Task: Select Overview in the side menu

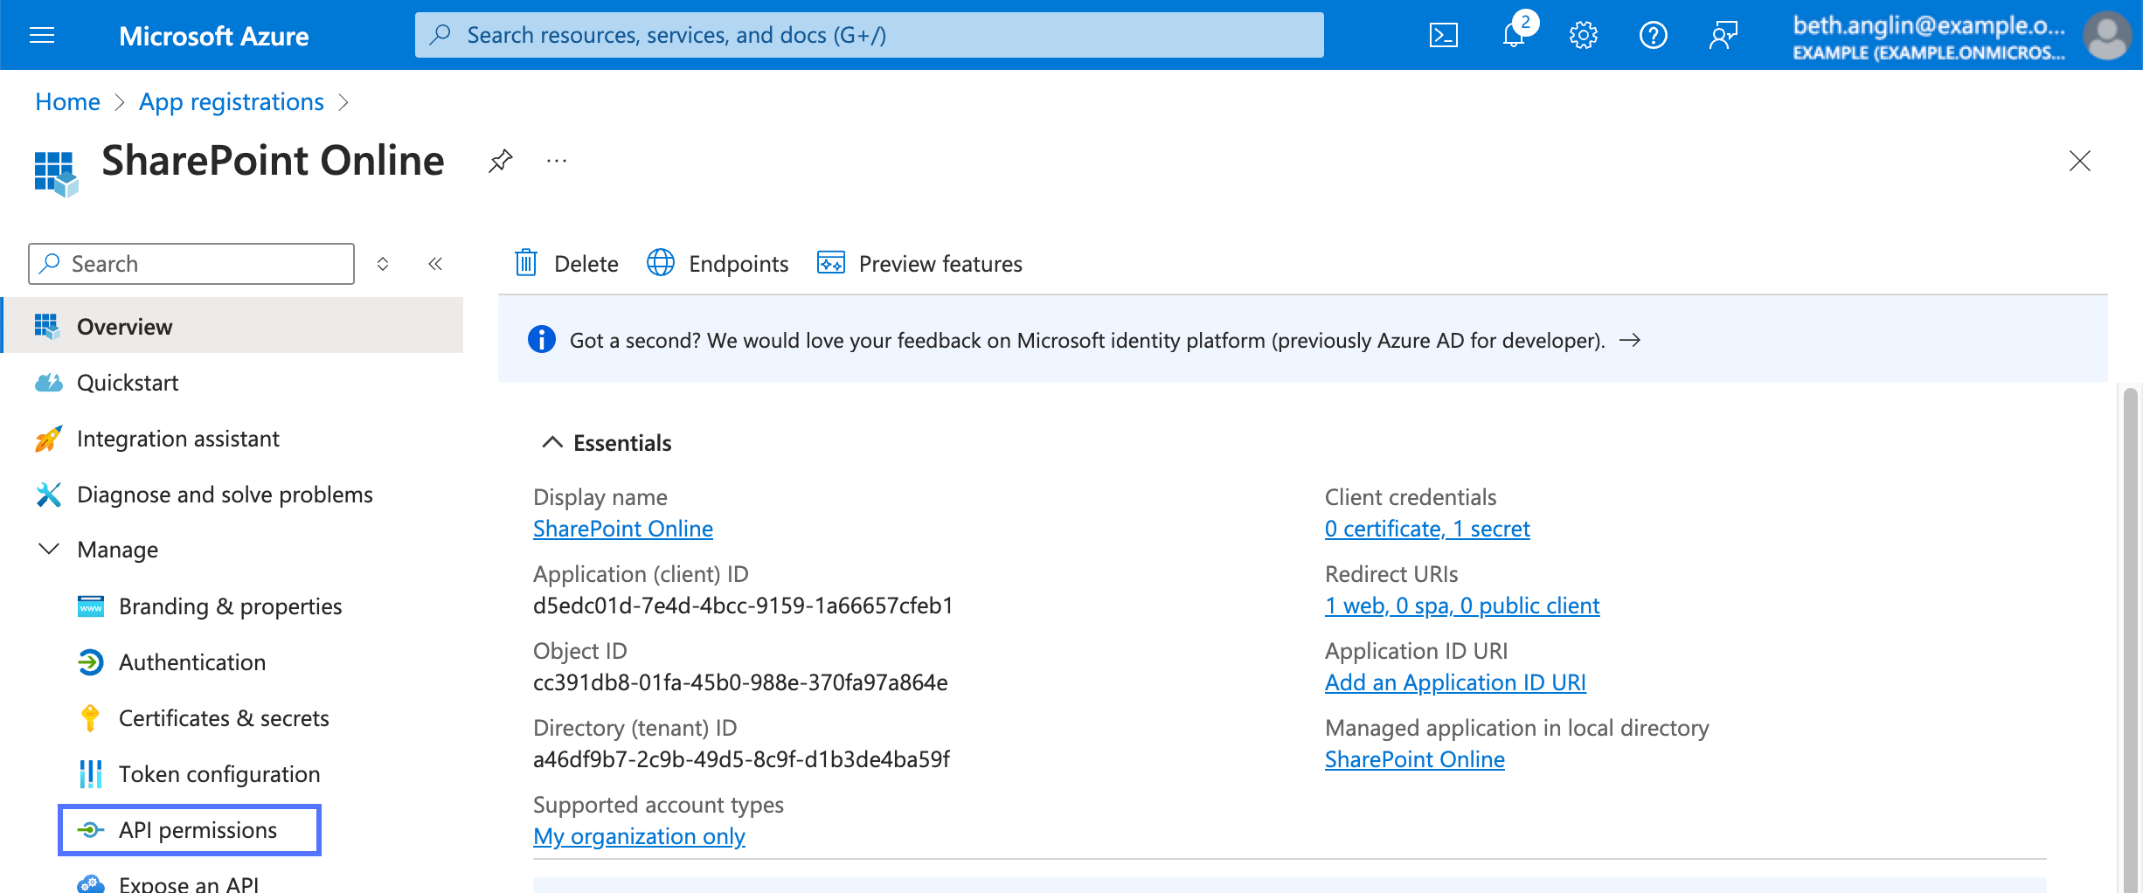Action: [233, 326]
